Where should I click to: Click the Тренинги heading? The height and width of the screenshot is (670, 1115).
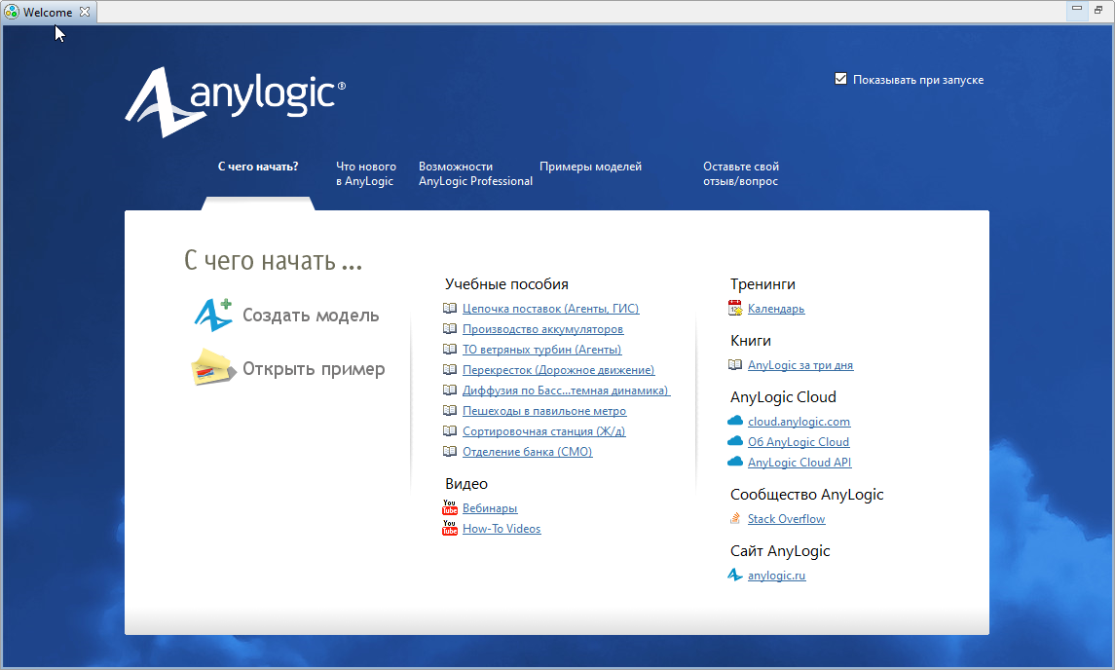point(762,283)
